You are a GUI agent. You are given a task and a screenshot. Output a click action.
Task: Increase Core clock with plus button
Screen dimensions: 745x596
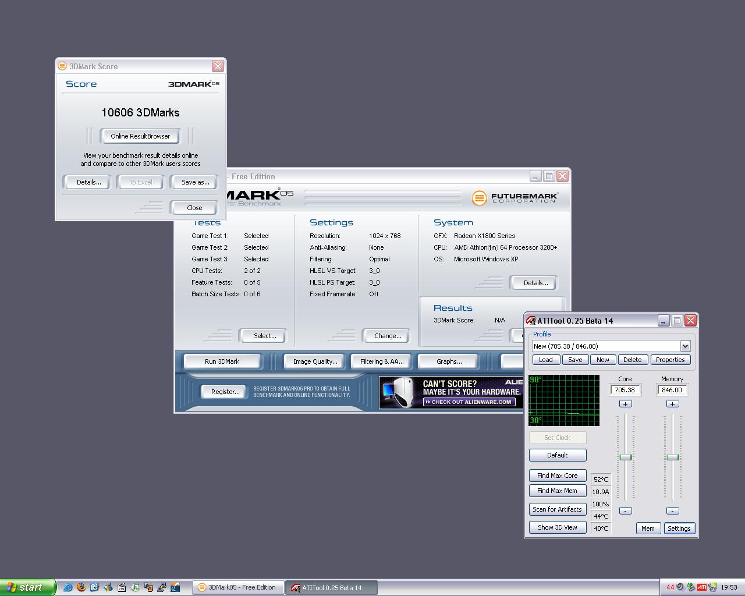coord(625,404)
